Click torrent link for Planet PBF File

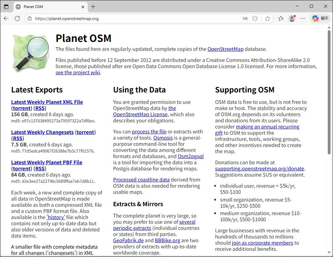pyautogui.click(x=22, y=169)
